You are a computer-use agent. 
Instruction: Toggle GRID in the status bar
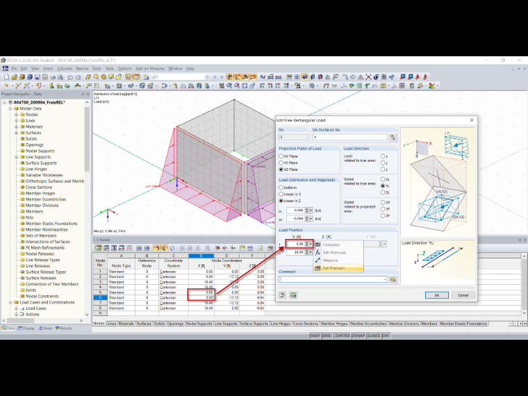tap(327, 336)
